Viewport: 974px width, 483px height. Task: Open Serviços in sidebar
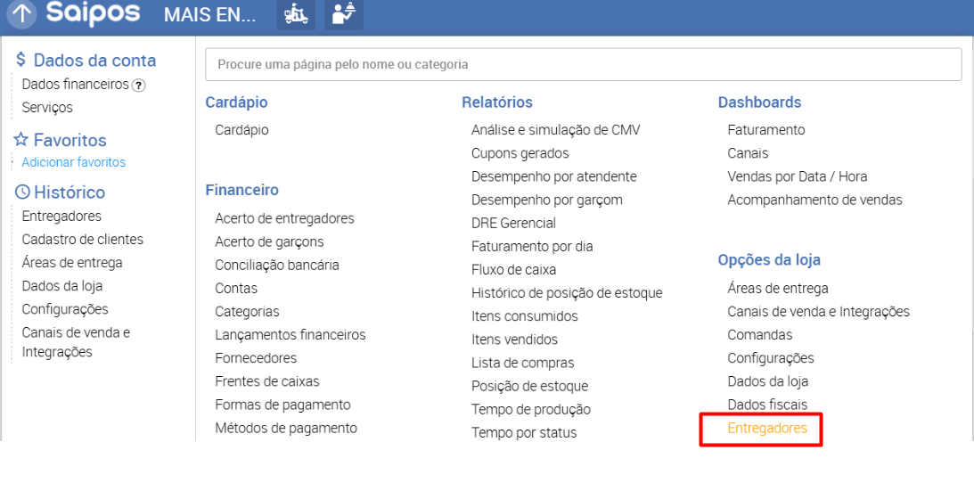[47, 108]
